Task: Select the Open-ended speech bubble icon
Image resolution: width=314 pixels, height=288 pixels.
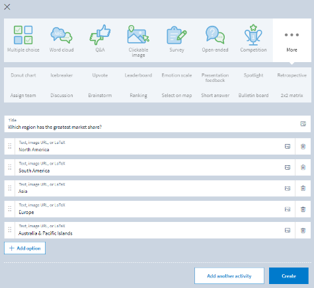Action: click(215, 35)
